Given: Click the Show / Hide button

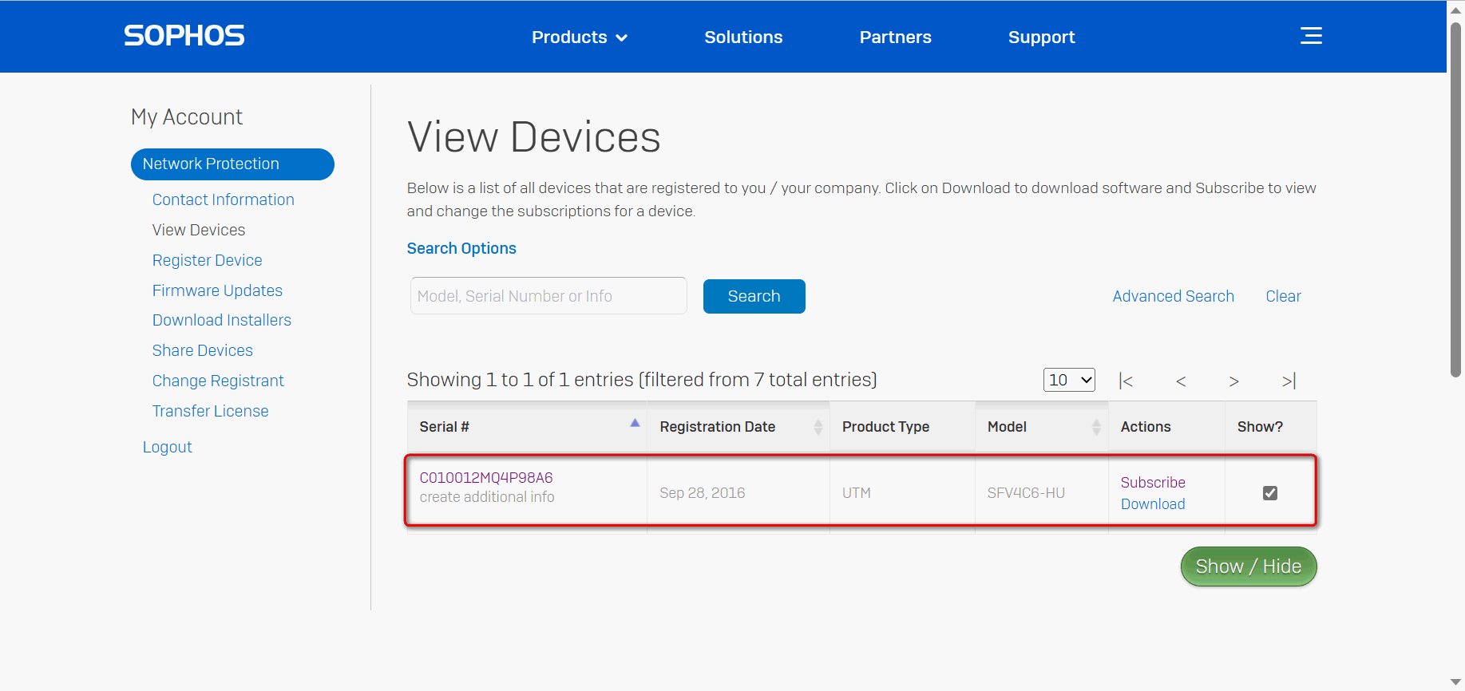Looking at the screenshot, I should [1248, 567].
